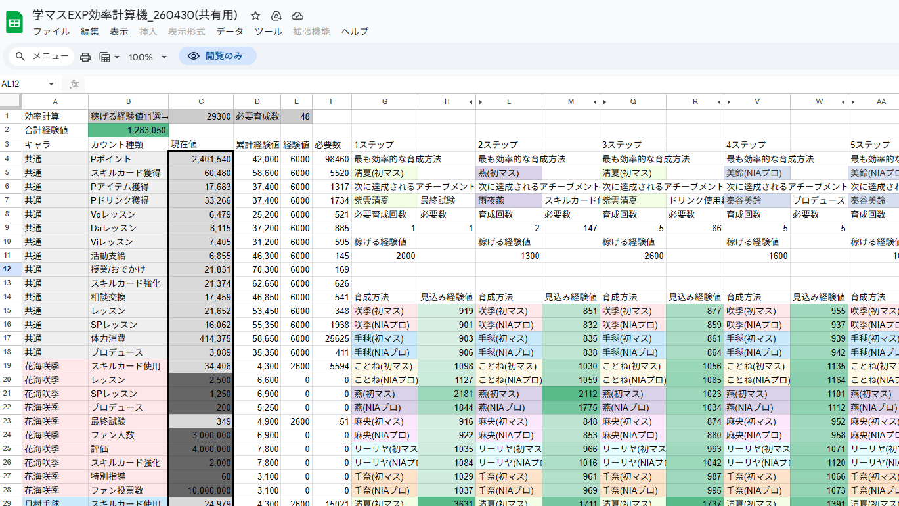Expand hidden columns via arrow in column H header

pyautogui.click(x=471, y=102)
